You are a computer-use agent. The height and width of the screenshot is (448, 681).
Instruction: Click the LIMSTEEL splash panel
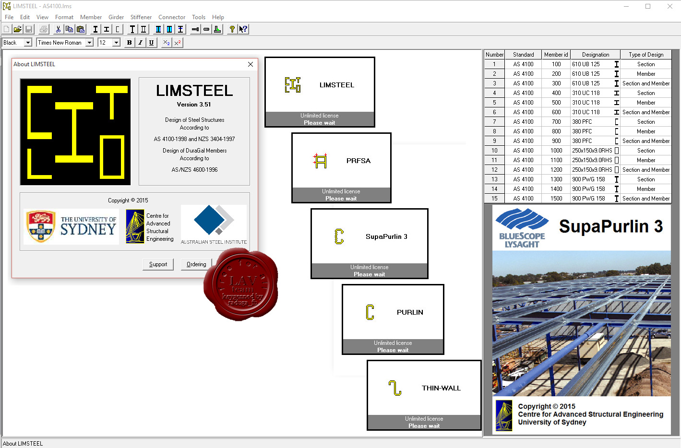pyautogui.click(x=320, y=92)
